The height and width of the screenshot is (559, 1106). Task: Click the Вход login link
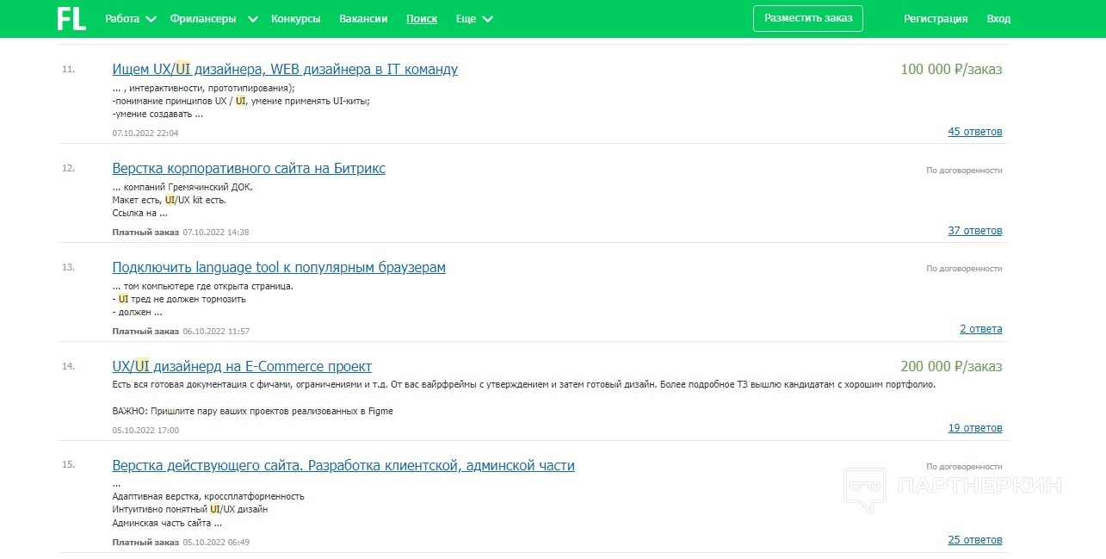pyautogui.click(x=998, y=19)
